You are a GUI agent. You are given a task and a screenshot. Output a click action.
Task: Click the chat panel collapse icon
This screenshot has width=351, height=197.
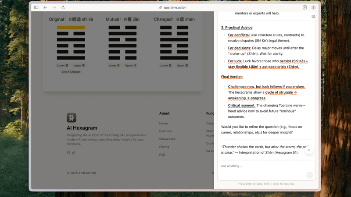(313, 17)
